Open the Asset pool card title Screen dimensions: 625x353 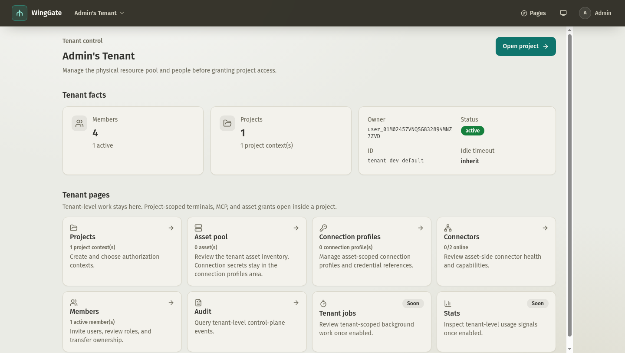pyautogui.click(x=211, y=237)
